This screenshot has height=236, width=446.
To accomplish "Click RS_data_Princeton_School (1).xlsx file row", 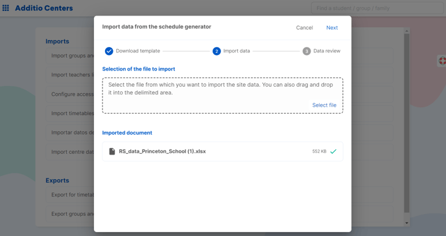I will click(223, 151).
